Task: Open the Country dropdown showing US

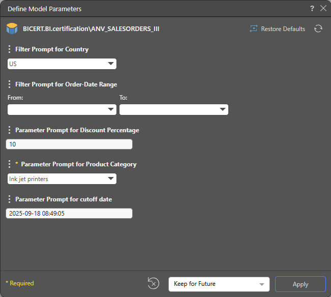Action: click(62, 64)
